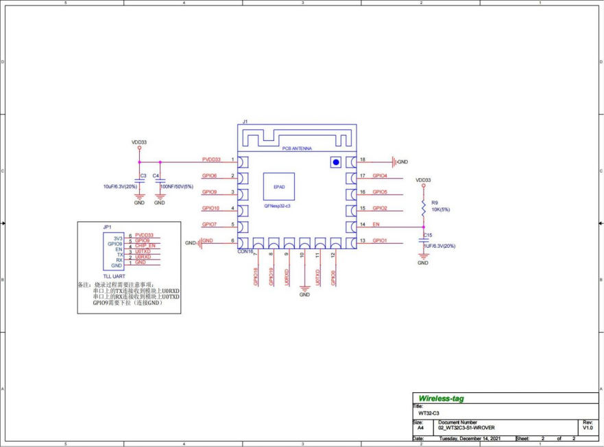Select document number 02_WT32C3-S1-WROVER
This screenshot has width=604, height=447.
[x=466, y=427]
